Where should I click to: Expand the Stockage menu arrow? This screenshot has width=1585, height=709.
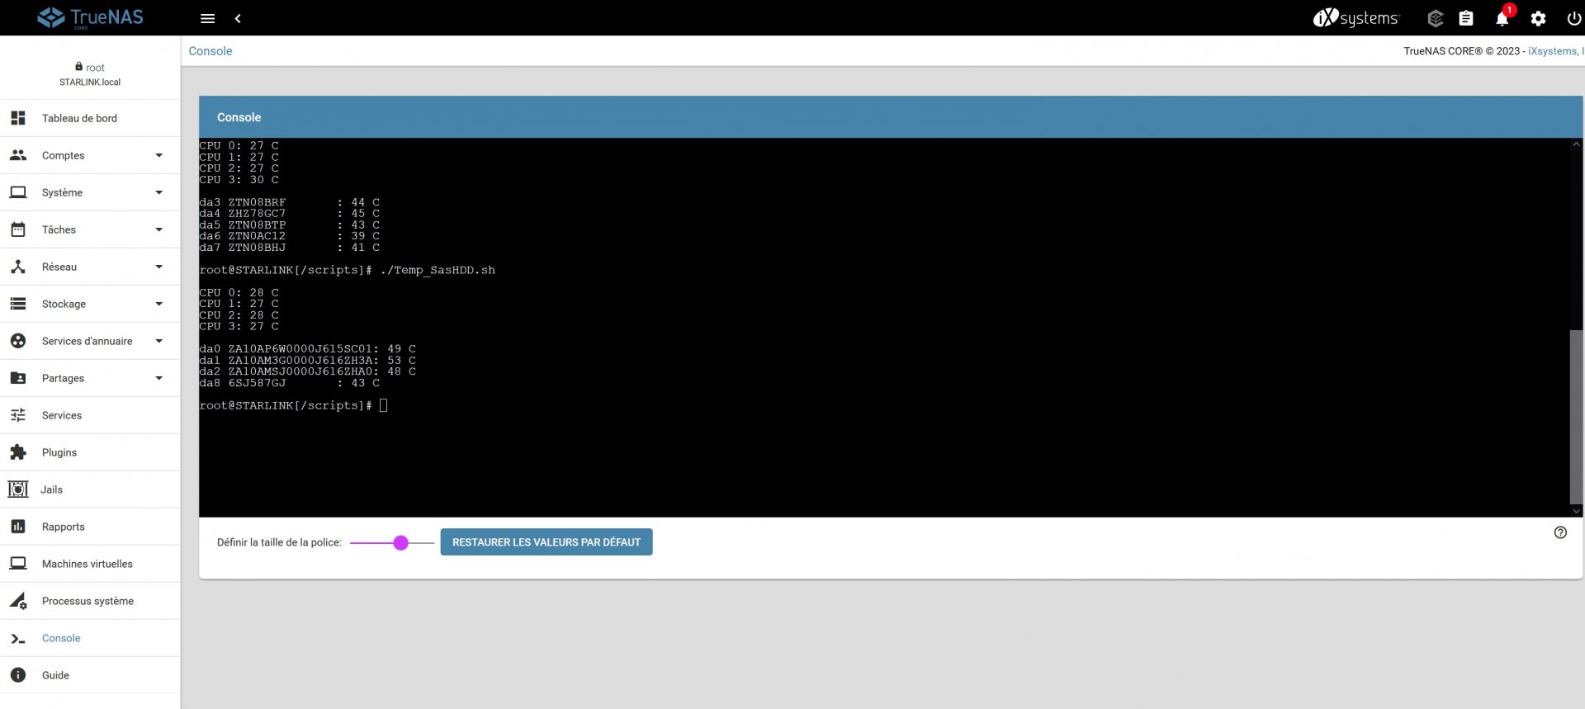pos(159,304)
